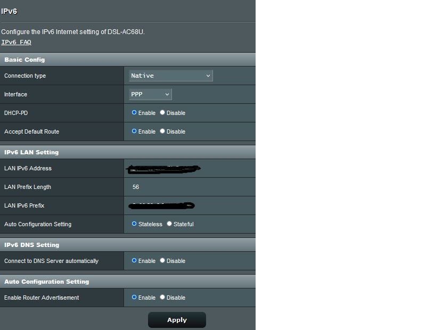Disable Accept Default Route
Image resolution: width=426 pixels, height=330 pixels.
point(163,131)
